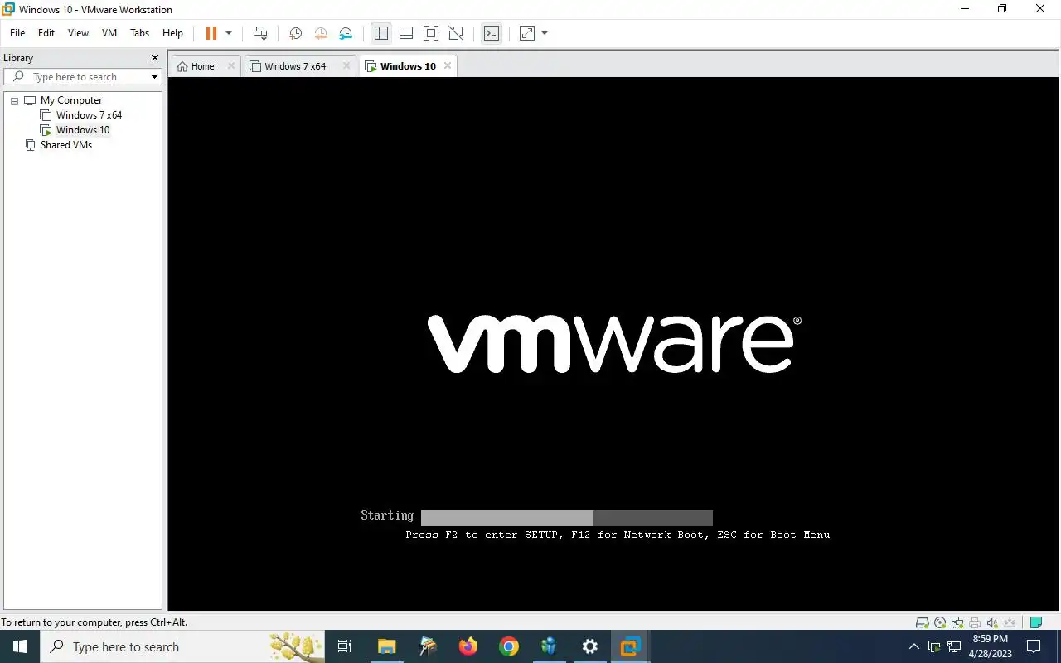Send Ctrl+Alt+Del to the virtual machine

(260, 33)
